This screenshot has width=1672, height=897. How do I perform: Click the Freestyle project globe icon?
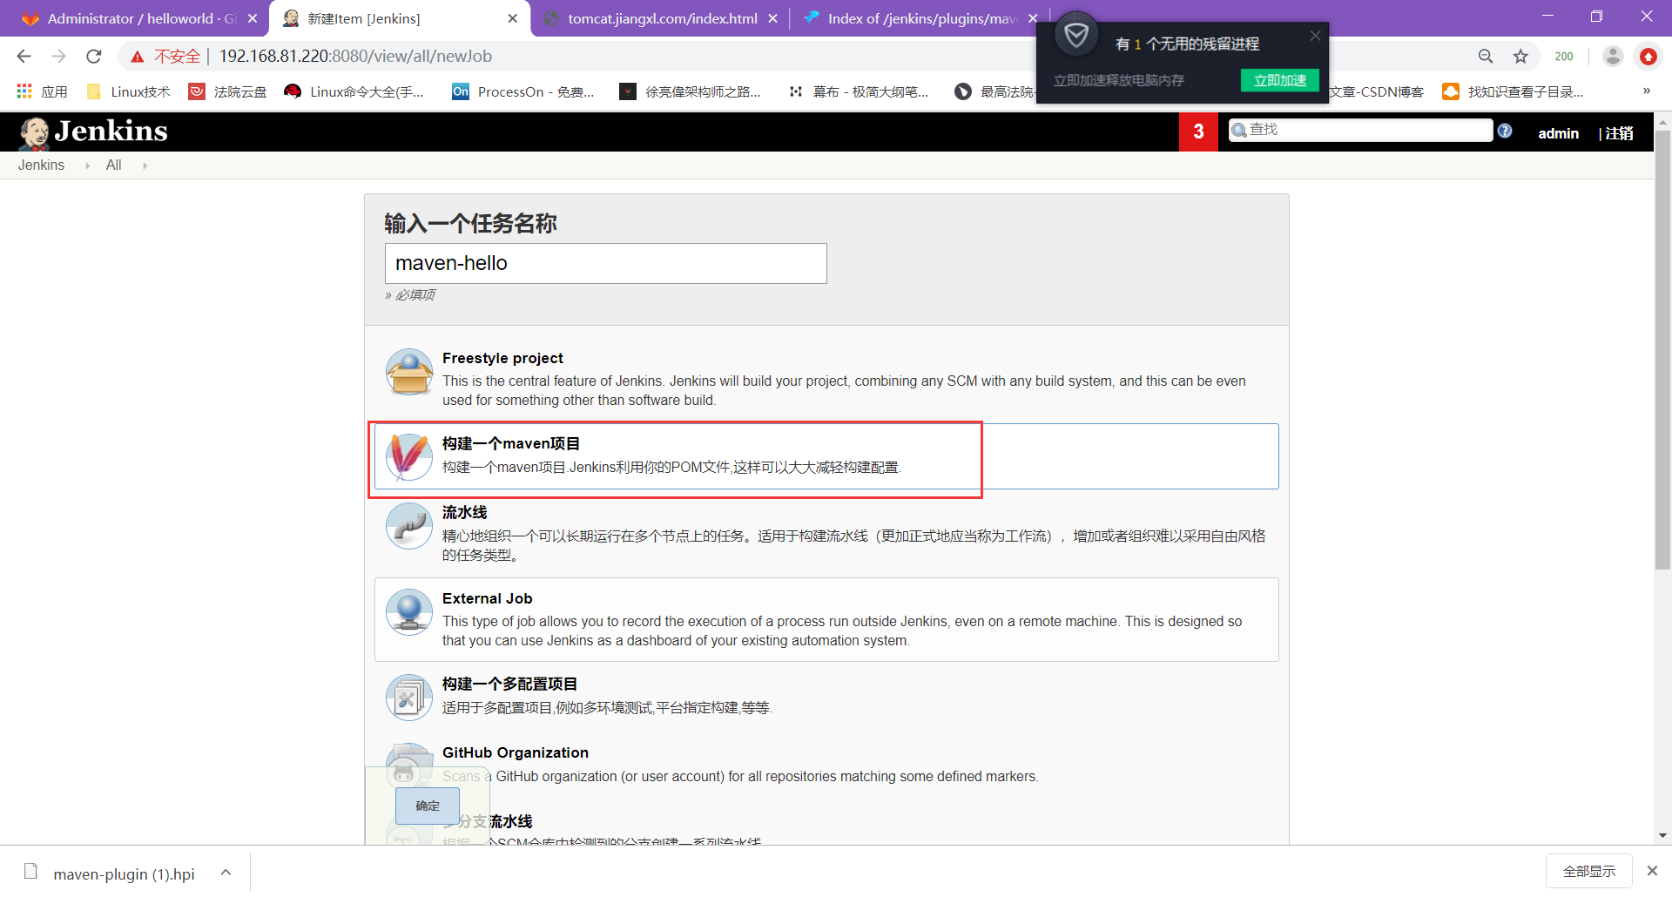[408, 371]
